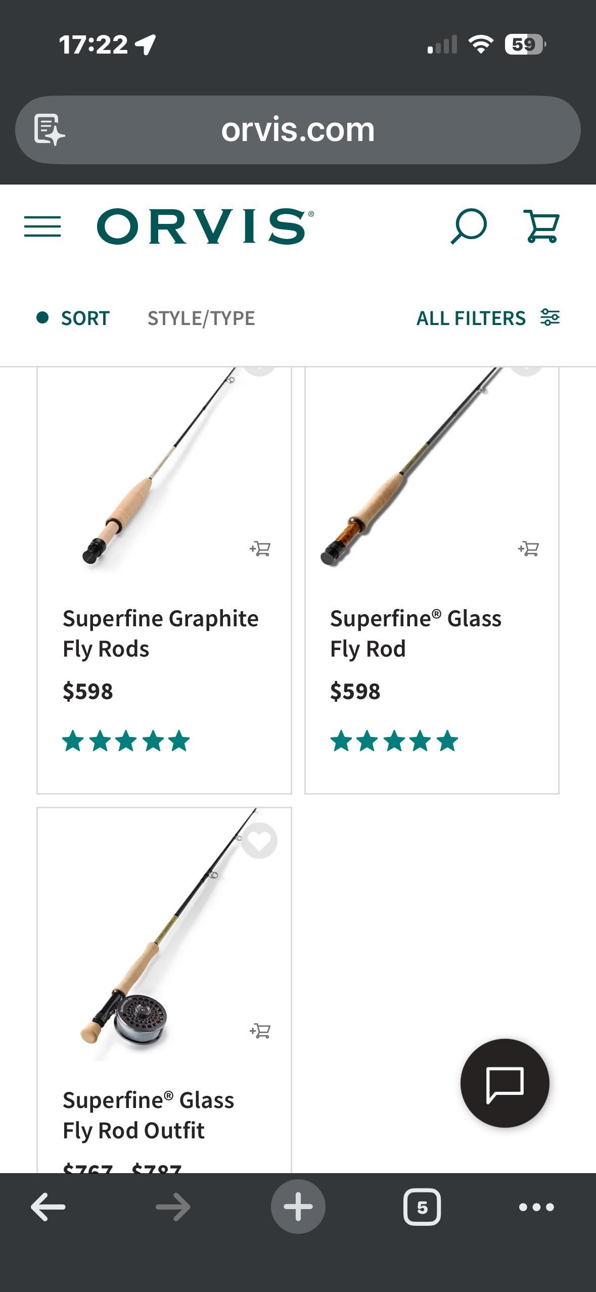
Task: Favorite the Superfine Glass Fly Rod Outfit
Action: [259, 841]
